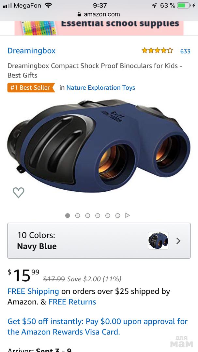198x352 pixels.
Task: Tap the star rating icons
Action: point(157,51)
